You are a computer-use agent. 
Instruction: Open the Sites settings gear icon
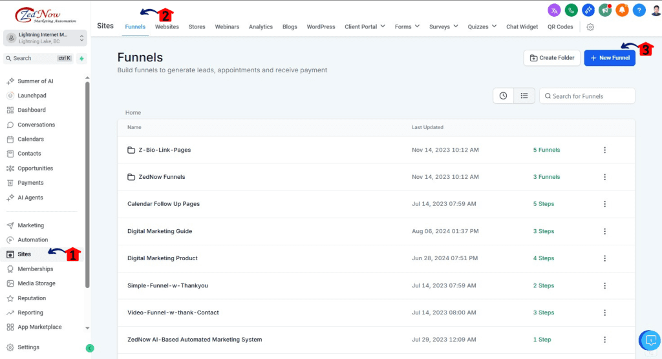pyautogui.click(x=590, y=27)
